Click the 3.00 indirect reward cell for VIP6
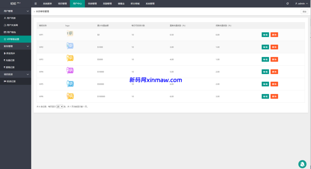This screenshot has width=311, height=169. pyautogui.click(x=217, y=96)
